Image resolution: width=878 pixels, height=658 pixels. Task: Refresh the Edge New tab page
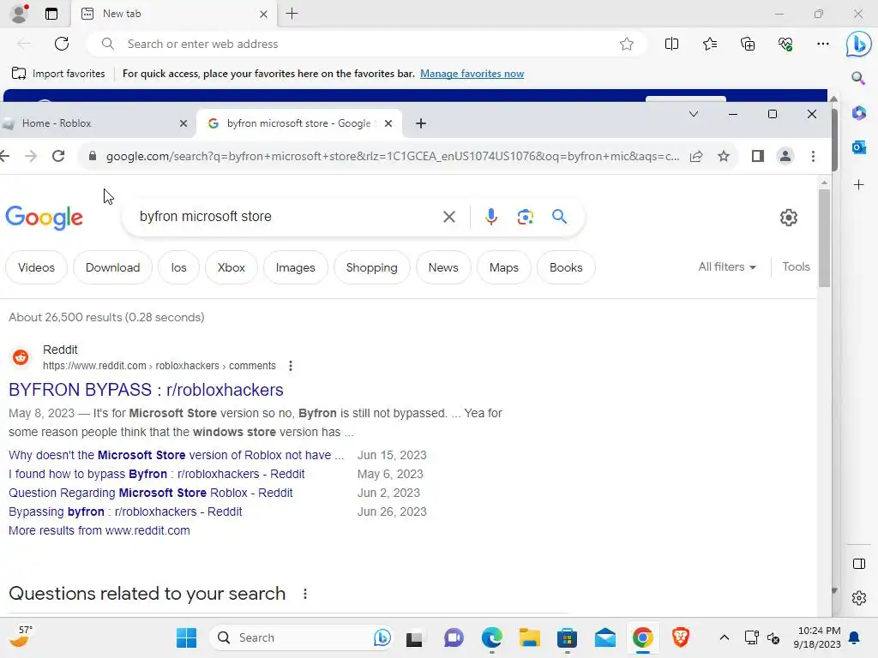coord(62,44)
